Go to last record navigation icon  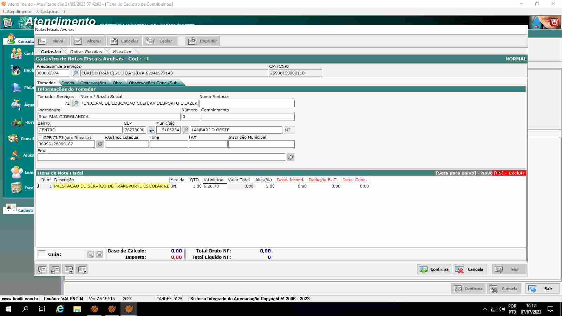pos(82,270)
